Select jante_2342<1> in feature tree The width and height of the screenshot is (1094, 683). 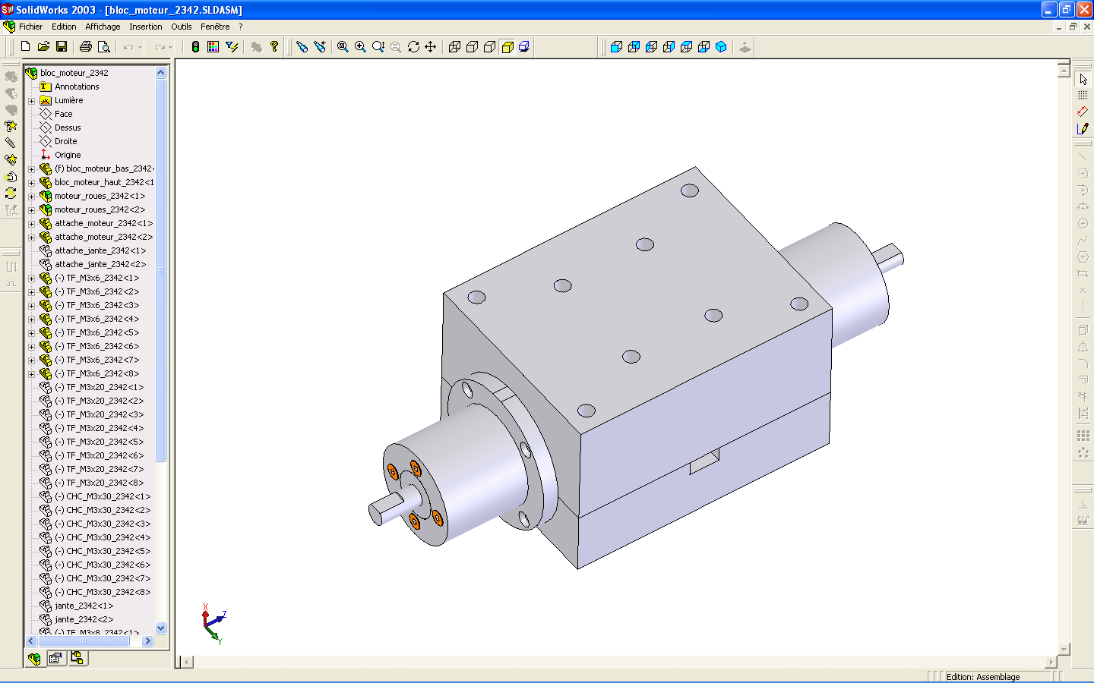tap(84, 606)
